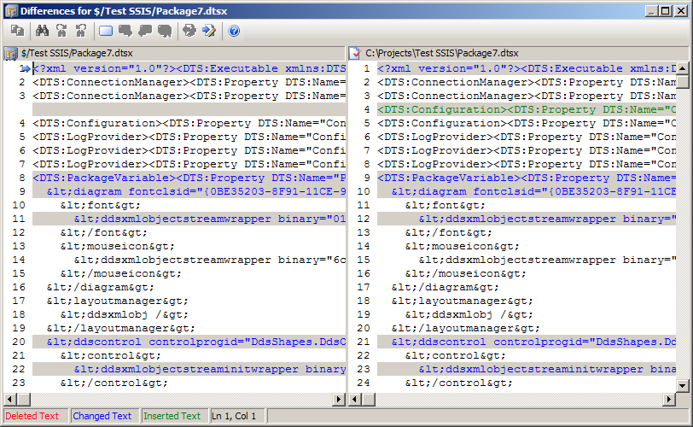
Task: Click the "$/Test SSIS/Package7.dtsx" left pane header
Action: (x=77, y=54)
